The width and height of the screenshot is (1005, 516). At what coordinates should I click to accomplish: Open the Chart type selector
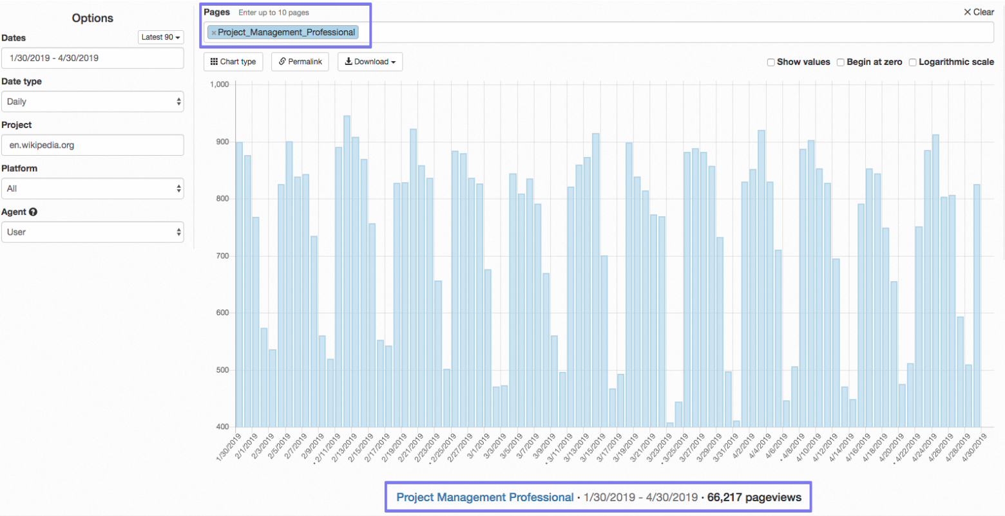pos(233,62)
